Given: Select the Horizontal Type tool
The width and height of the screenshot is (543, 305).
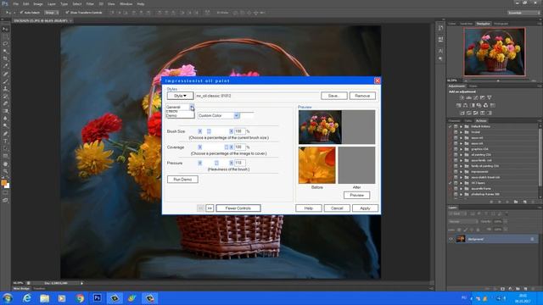Looking at the screenshot, I should pyautogui.click(x=5, y=141).
